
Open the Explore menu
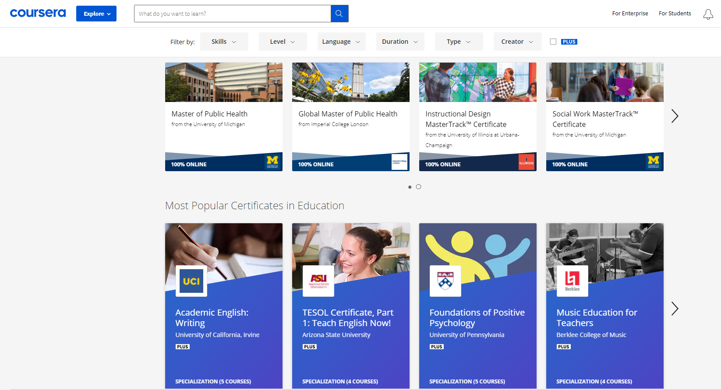pyautogui.click(x=96, y=14)
